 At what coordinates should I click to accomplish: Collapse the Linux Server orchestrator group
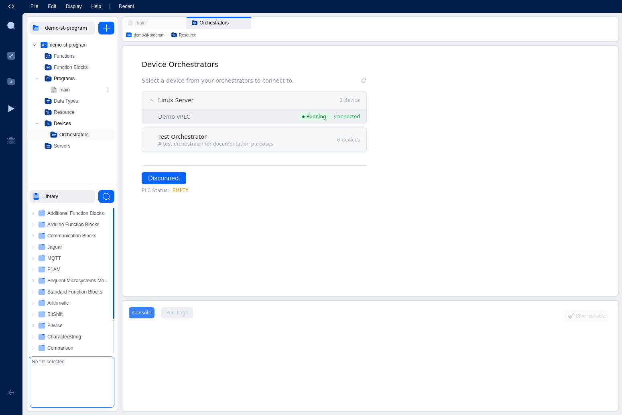[x=152, y=100]
